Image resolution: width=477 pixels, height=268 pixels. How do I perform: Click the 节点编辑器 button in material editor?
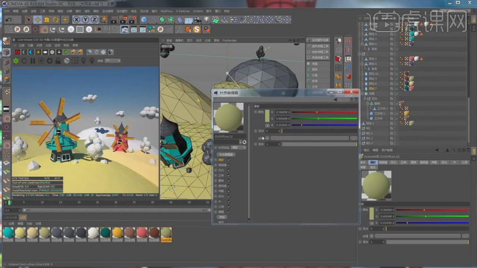point(226,154)
